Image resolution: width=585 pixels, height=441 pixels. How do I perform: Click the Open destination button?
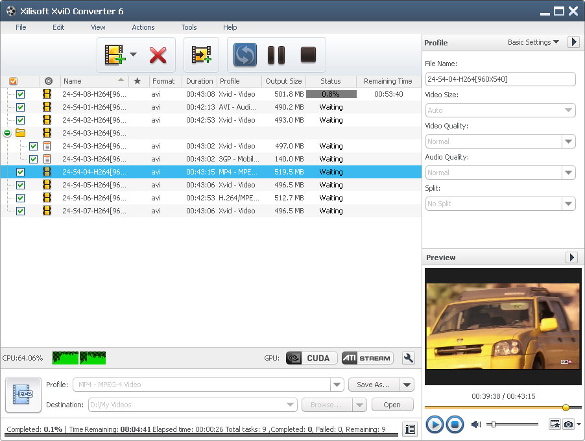point(392,405)
